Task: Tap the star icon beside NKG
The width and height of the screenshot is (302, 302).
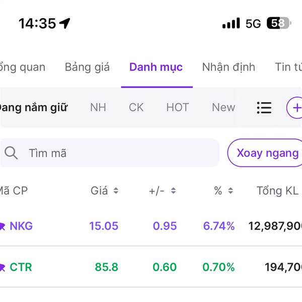Action: tap(2, 226)
